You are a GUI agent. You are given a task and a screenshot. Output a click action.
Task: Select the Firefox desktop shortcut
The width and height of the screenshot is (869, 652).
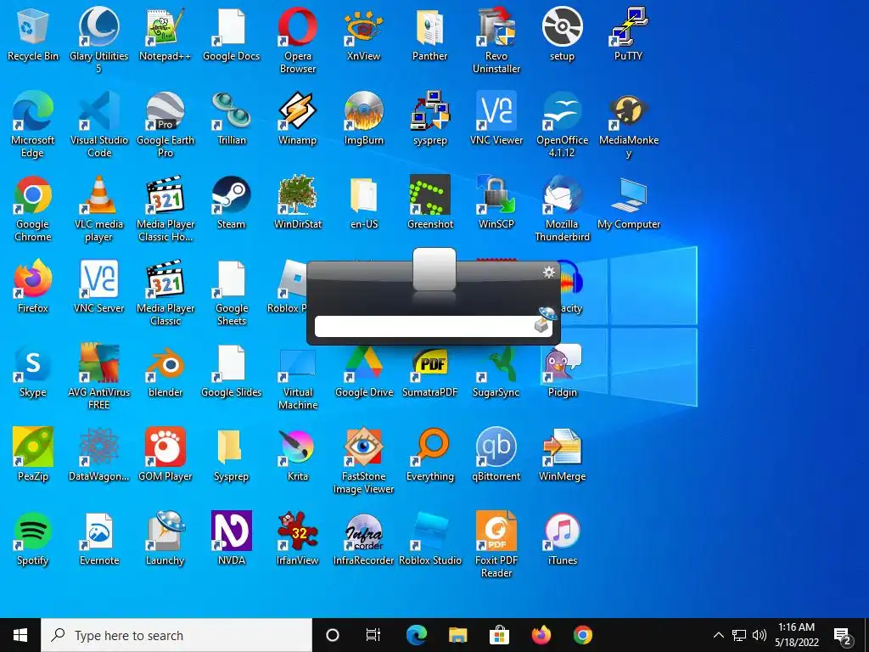(x=33, y=287)
